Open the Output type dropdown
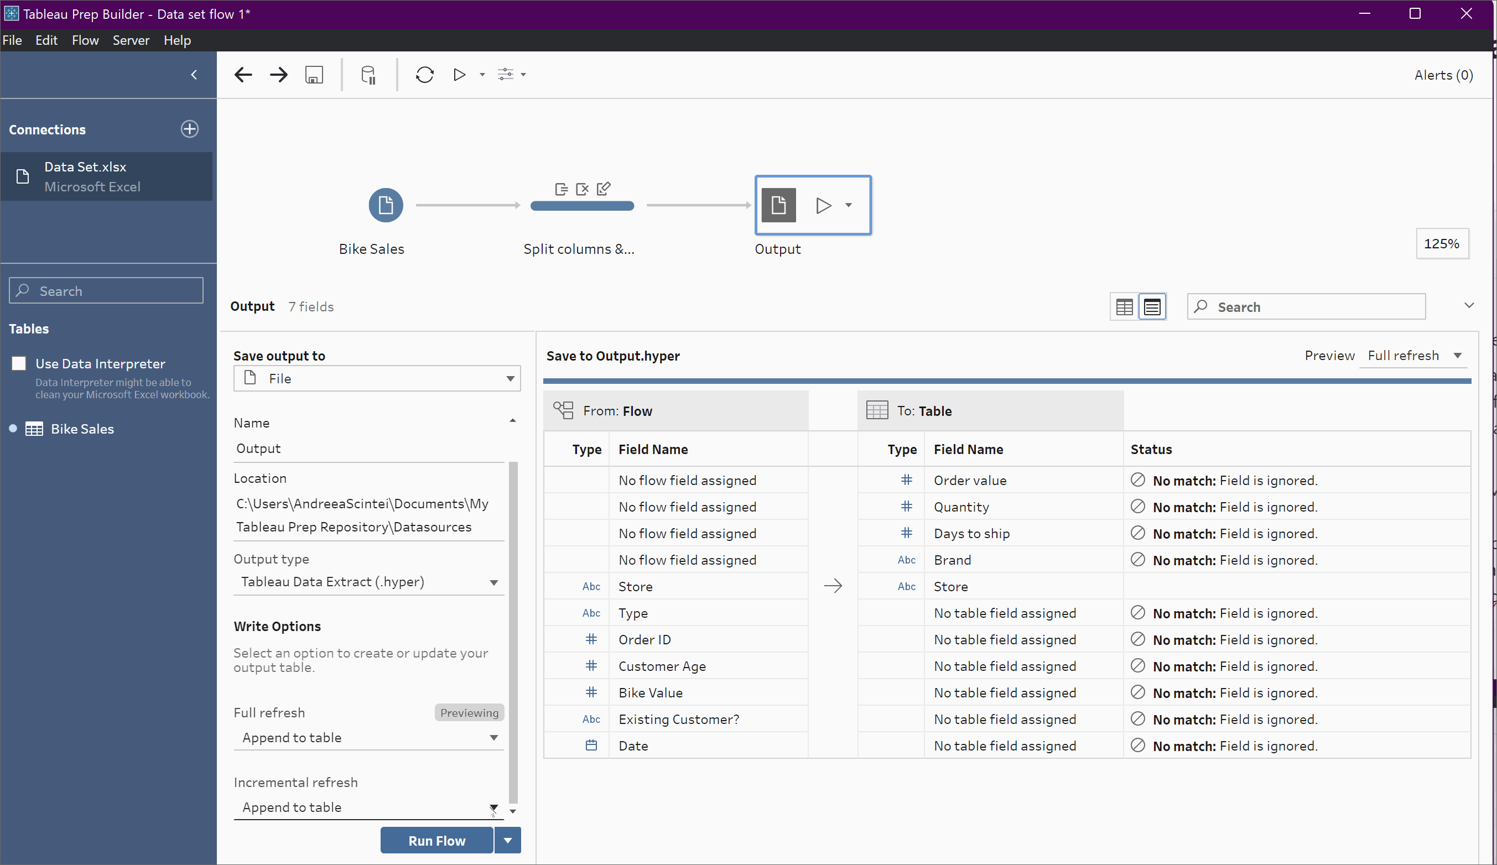Image resolution: width=1497 pixels, height=865 pixels. point(368,582)
